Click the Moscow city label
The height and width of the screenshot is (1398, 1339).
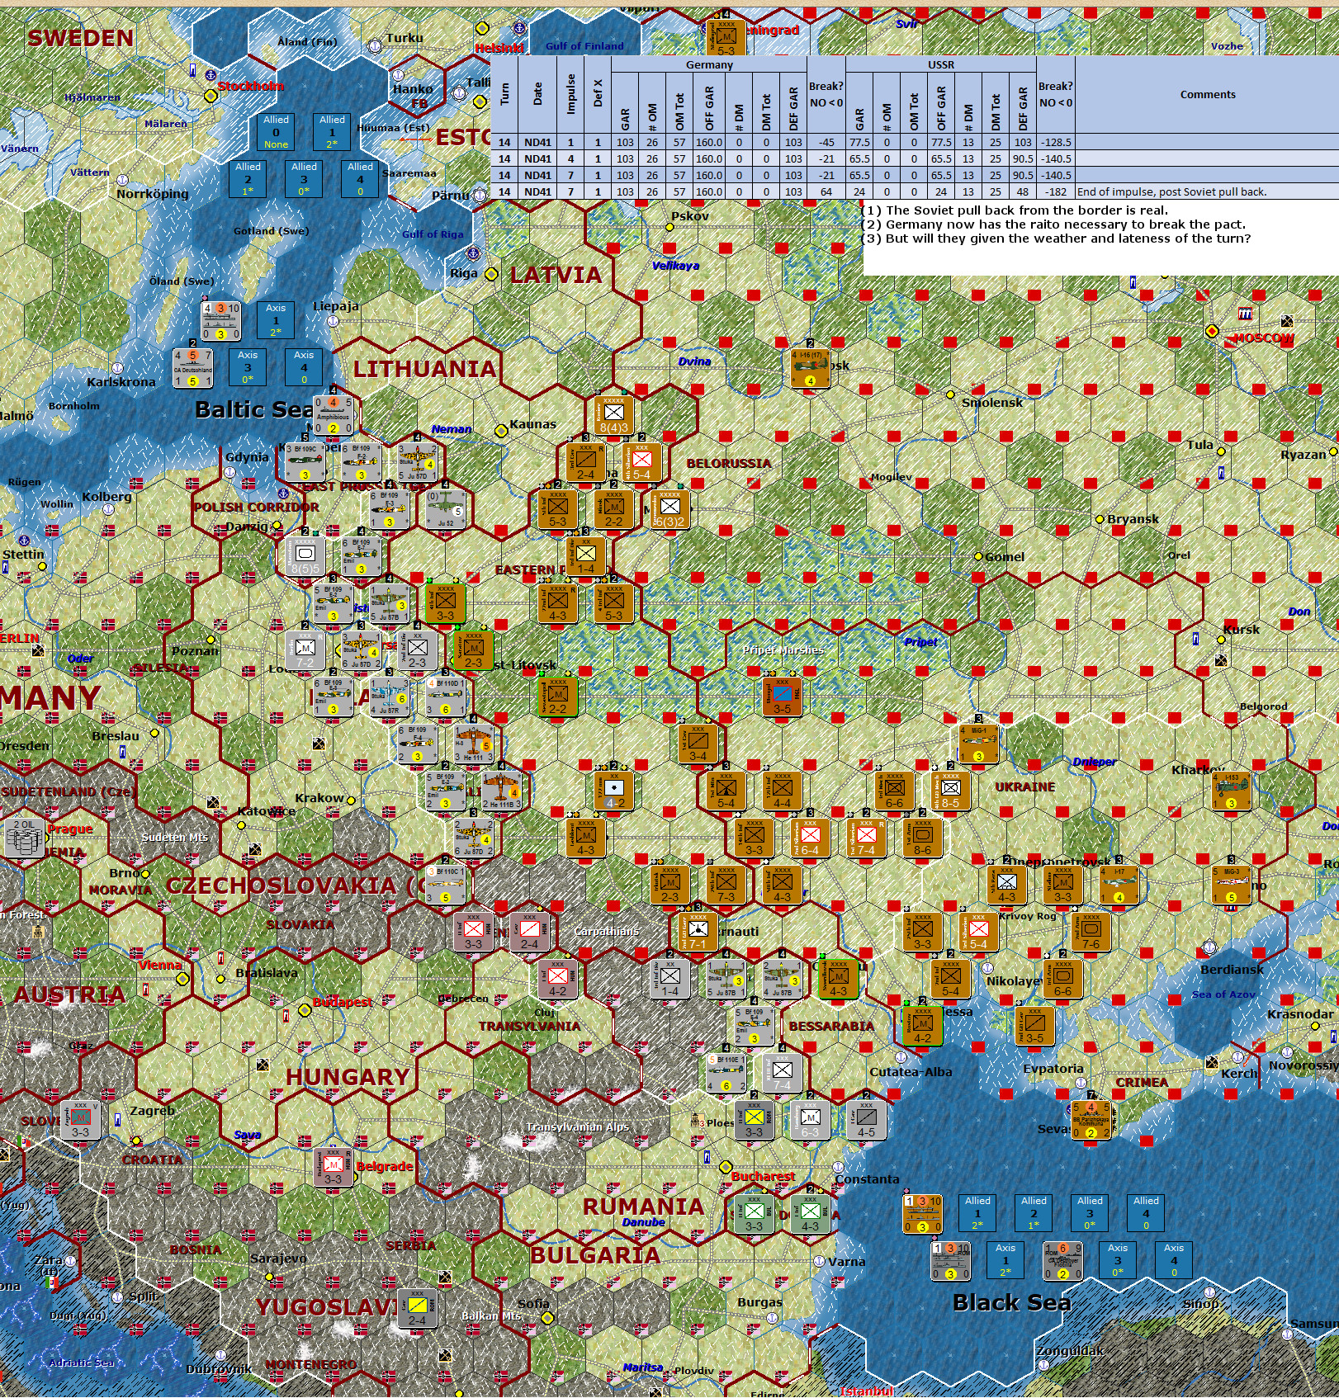1265,338
